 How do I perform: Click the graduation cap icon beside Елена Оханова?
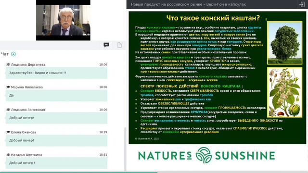point(8,132)
